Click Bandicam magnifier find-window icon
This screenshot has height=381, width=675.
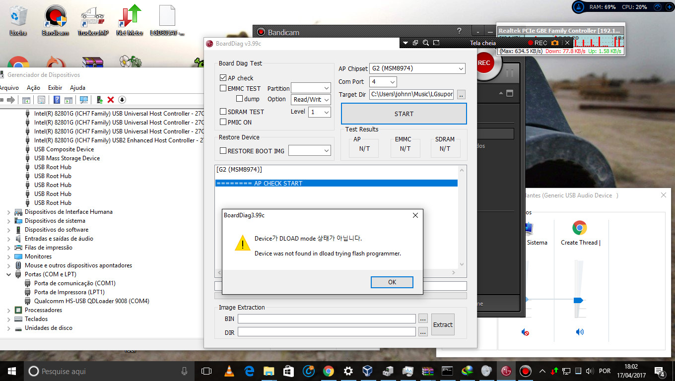click(426, 43)
